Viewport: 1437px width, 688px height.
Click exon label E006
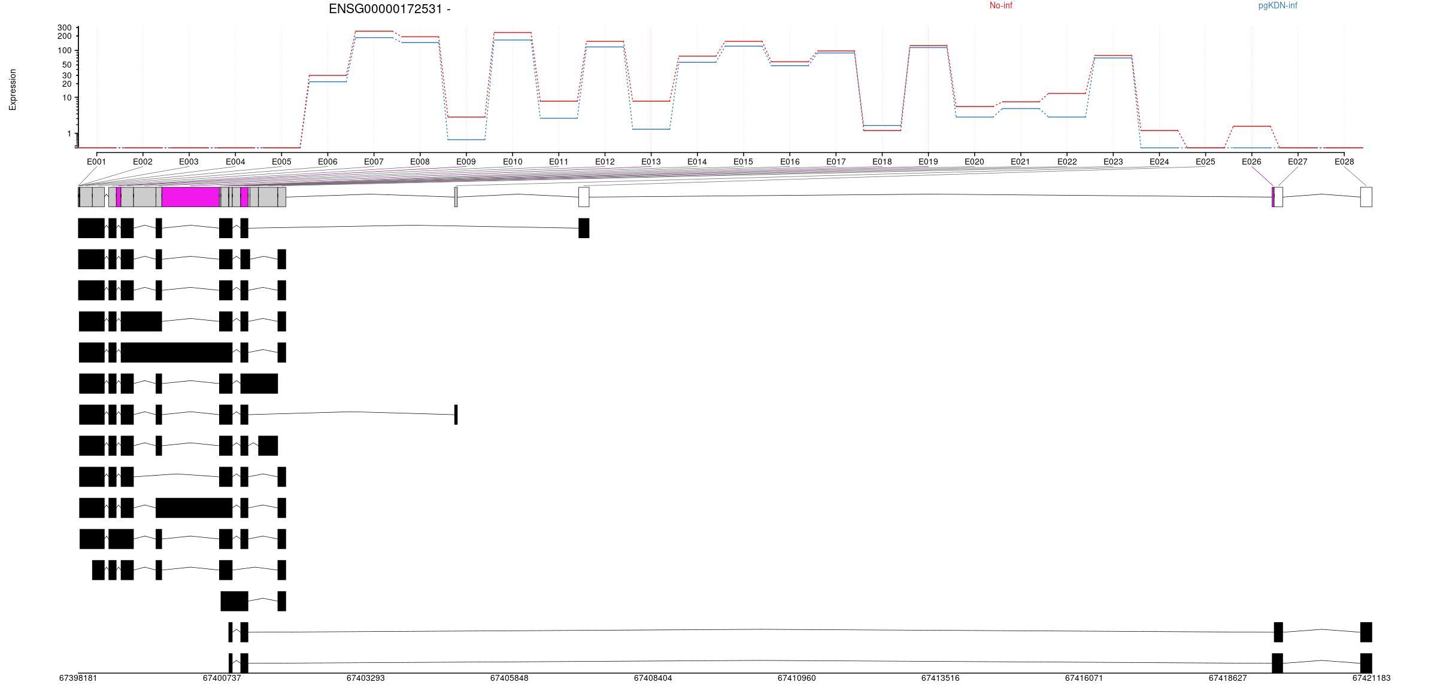click(328, 162)
